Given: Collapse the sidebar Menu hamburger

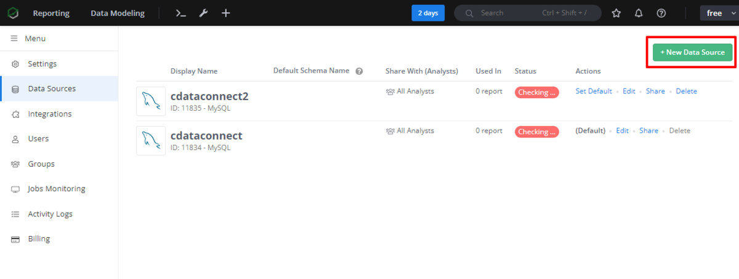Looking at the screenshot, I should click(x=14, y=39).
